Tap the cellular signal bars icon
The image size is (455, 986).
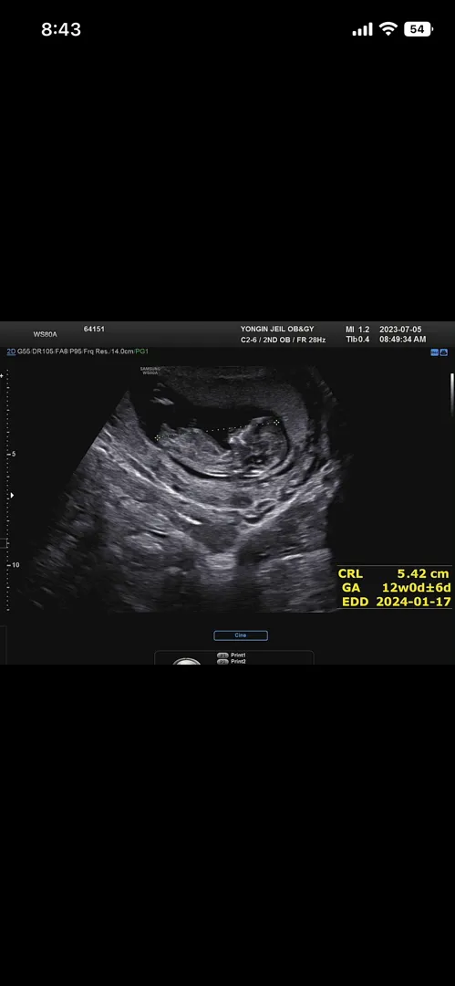[362, 29]
